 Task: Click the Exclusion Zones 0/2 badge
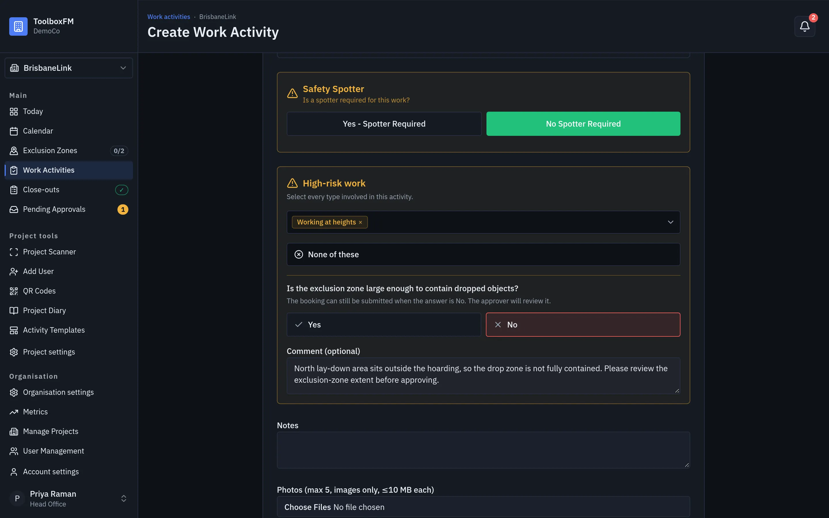click(x=119, y=151)
